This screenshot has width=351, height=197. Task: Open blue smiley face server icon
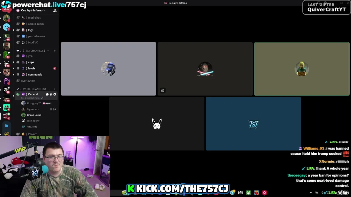7,27
